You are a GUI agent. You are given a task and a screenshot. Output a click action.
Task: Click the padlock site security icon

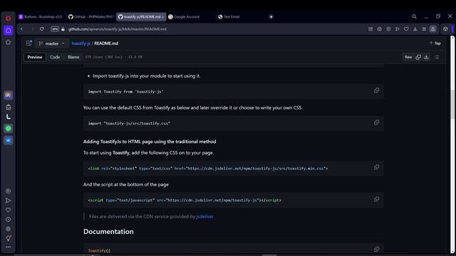click(63, 29)
